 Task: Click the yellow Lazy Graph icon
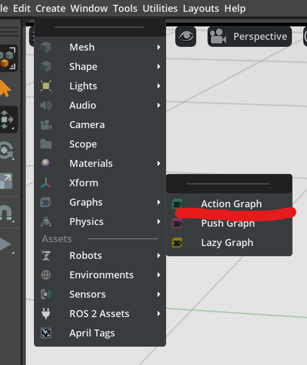coord(177,243)
